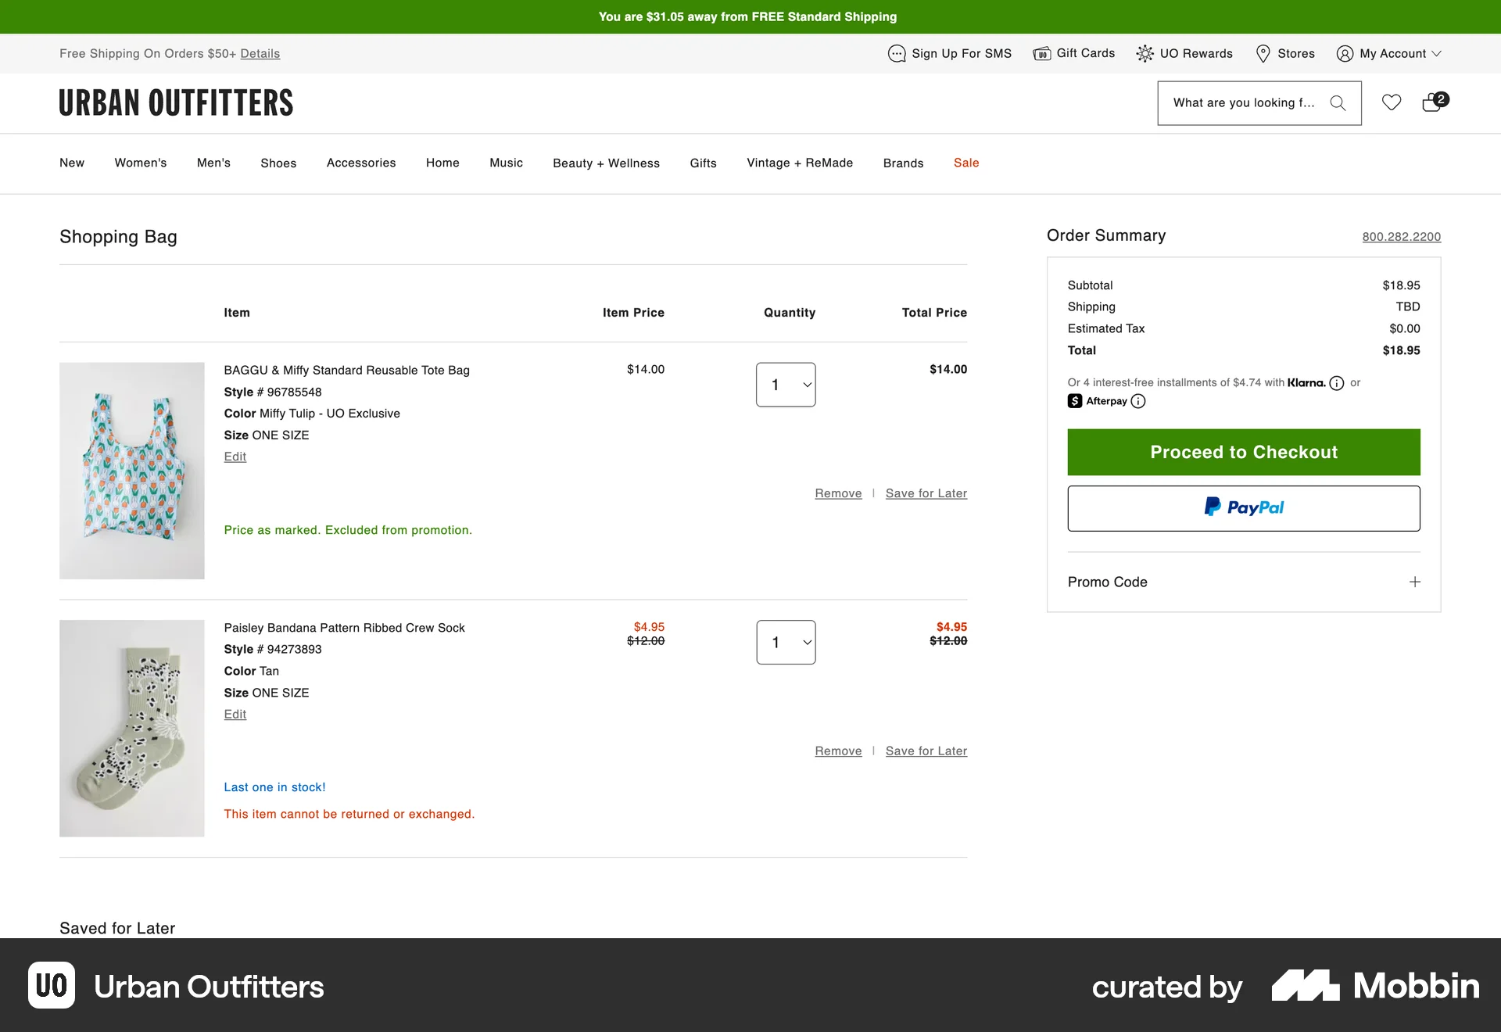
Task: Open the shopping bag icon showing 2 items
Action: [x=1431, y=103]
